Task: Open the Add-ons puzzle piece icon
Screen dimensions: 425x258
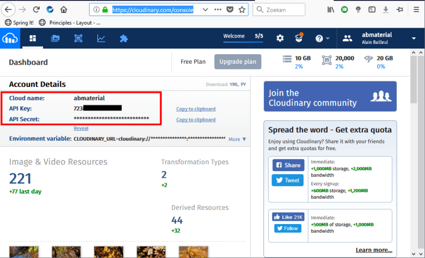Action: (x=124, y=39)
